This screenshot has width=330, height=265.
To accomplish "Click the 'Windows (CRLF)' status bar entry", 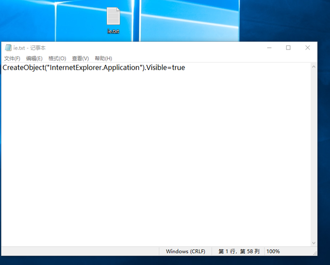I will [186, 251].
